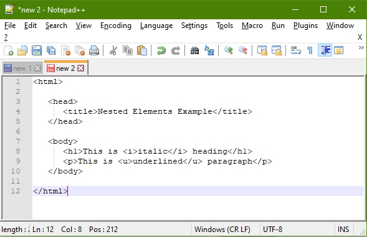Click Ln : 12 in status bar
Image resolution: width=367 pixels, height=237 pixels.
[x=43, y=230]
